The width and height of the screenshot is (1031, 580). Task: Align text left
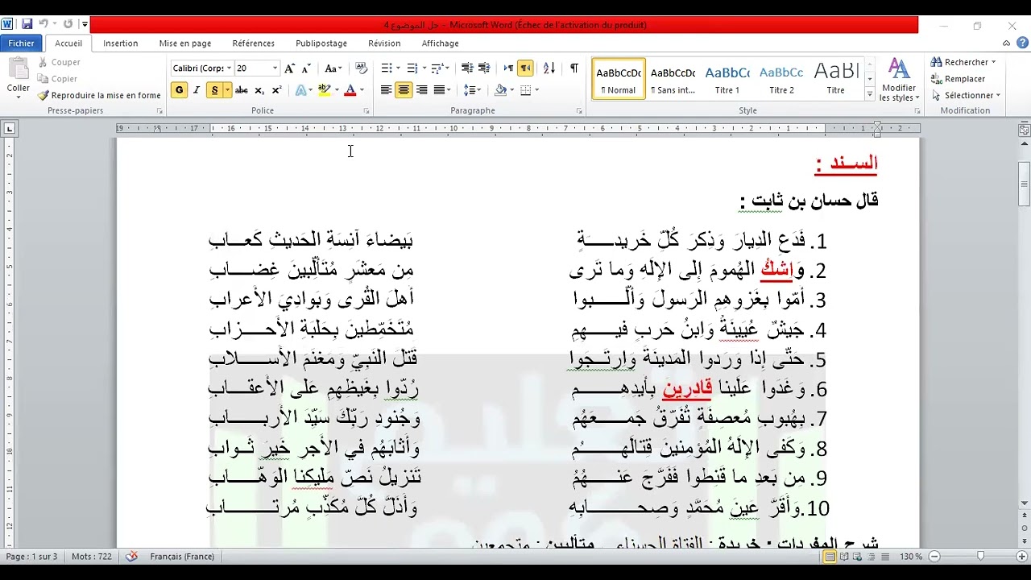click(387, 90)
